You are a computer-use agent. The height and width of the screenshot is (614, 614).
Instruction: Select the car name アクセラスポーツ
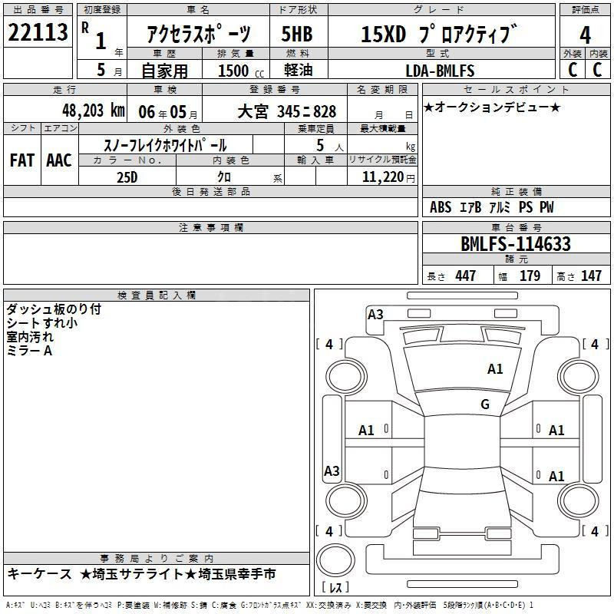(199, 34)
